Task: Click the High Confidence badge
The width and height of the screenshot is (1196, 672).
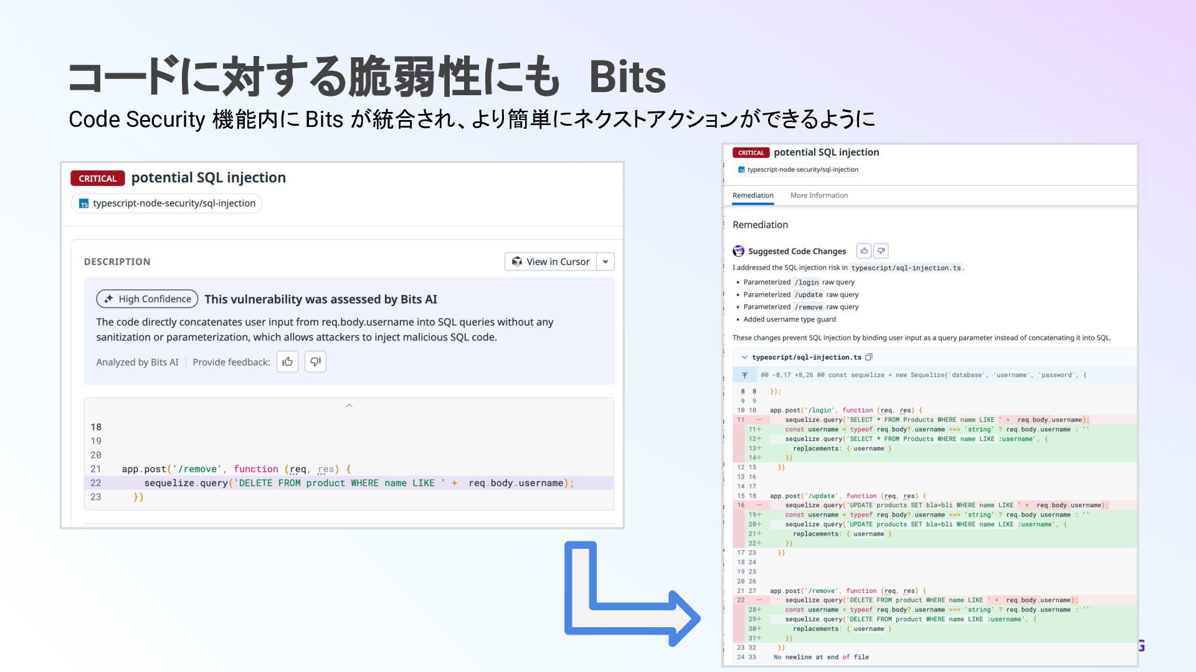Action: [148, 299]
